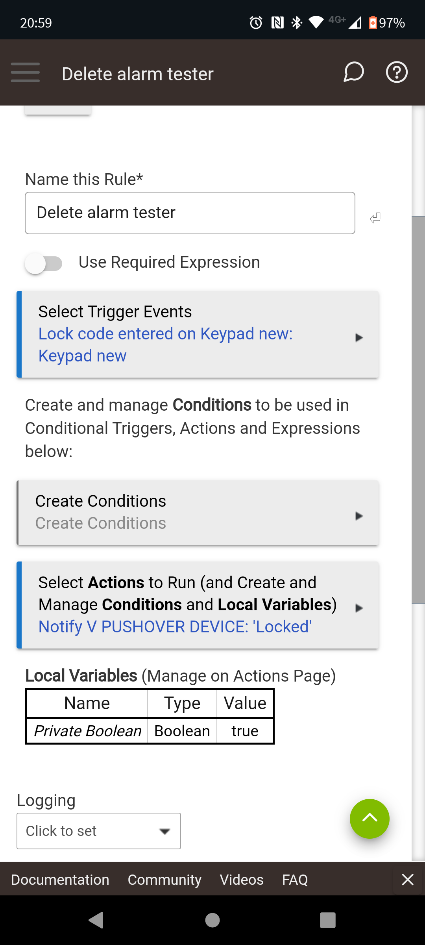Image resolution: width=425 pixels, height=945 pixels.
Task: Open the chat bubble icon in header
Action: point(353,72)
